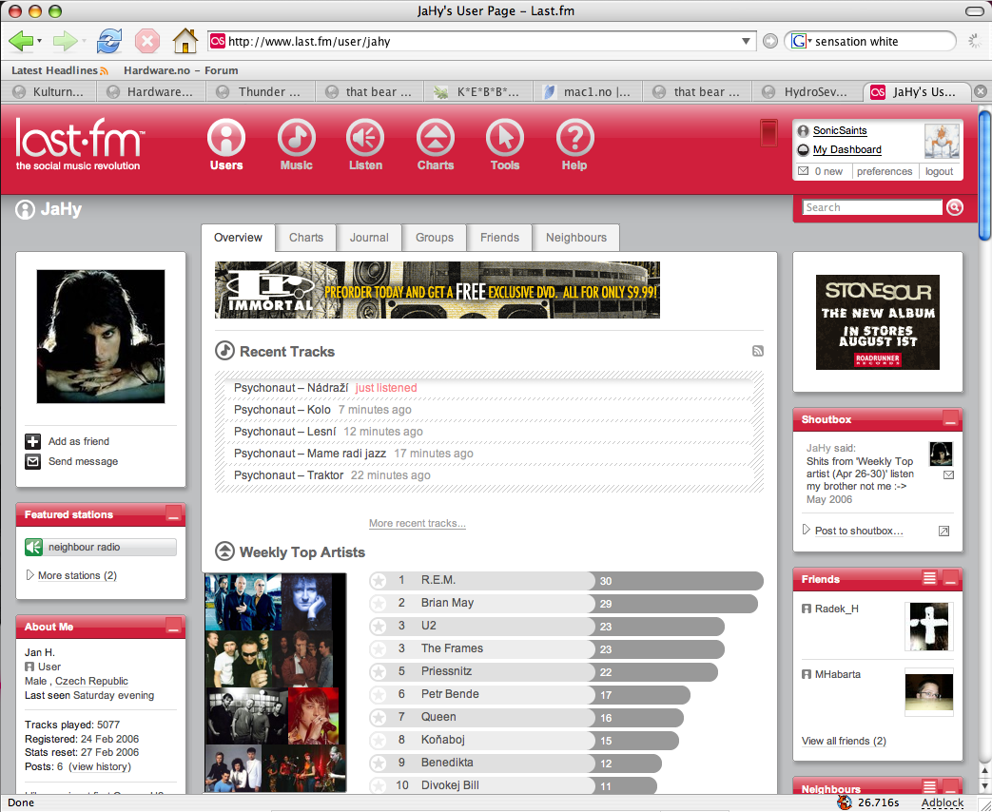
Task: Open the Czech Republic link
Action: point(91,681)
